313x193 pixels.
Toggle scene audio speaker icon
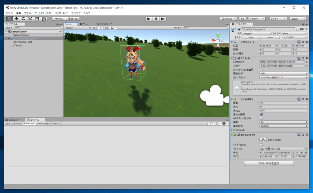pyautogui.click(x=106, y=28)
